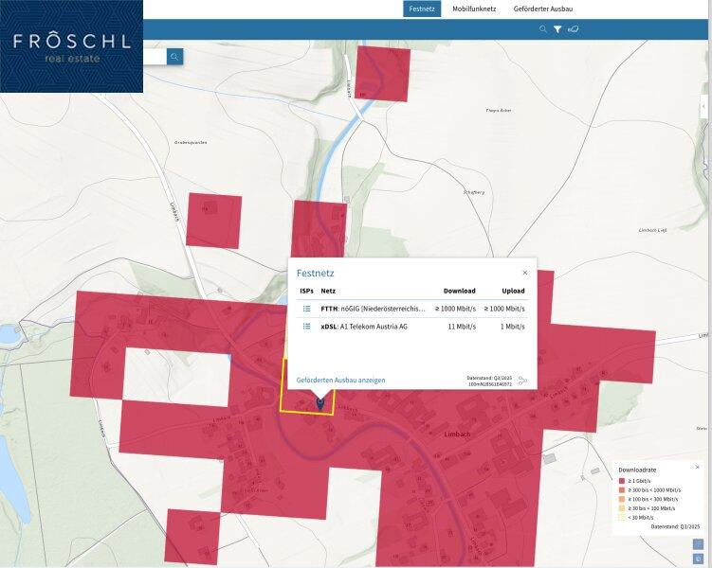Click the search button beside the address field
The height and width of the screenshot is (568, 712).
174,57
